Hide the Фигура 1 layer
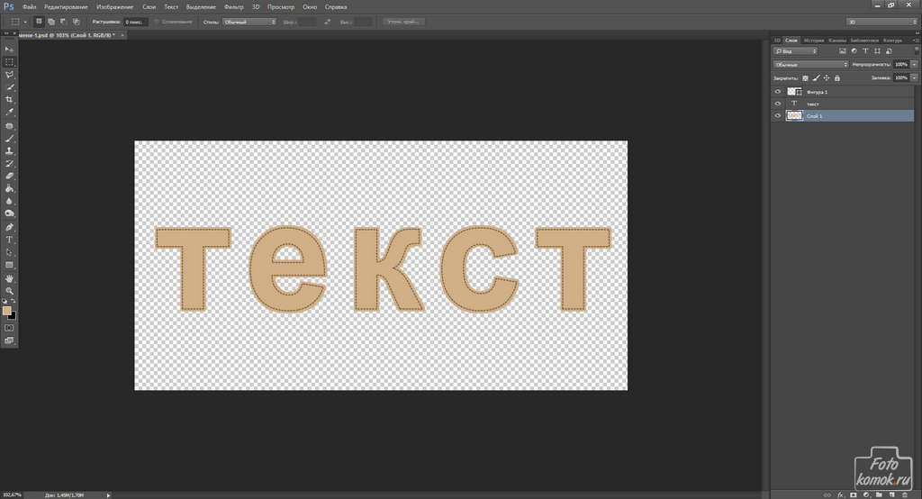 click(x=778, y=92)
